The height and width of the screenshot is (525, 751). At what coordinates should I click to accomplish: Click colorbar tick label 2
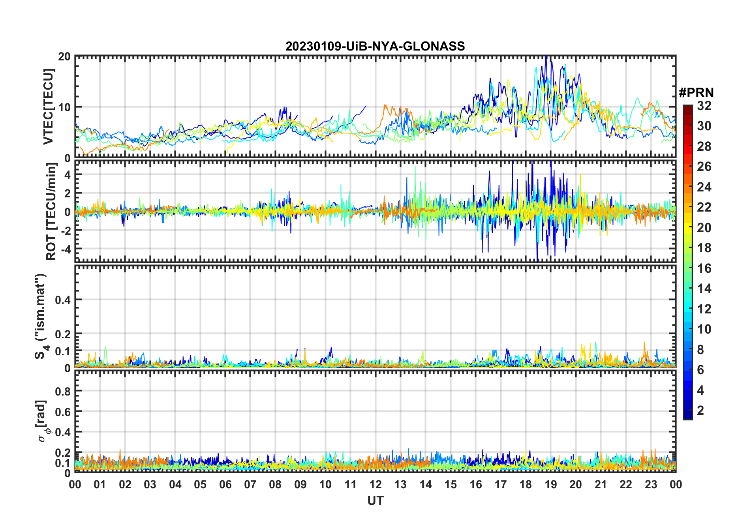(700, 411)
